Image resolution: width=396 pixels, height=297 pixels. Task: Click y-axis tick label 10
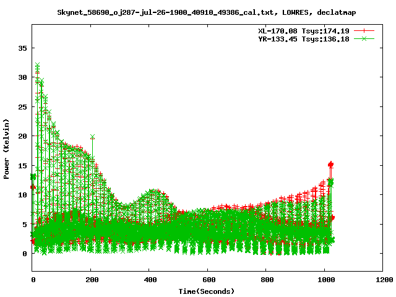click(x=22, y=195)
